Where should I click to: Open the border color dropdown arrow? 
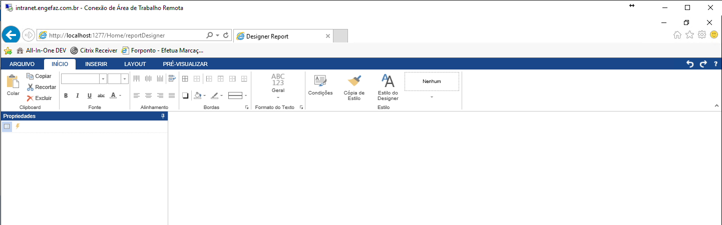[222, 95]
